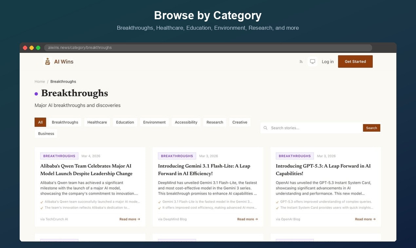Screen dimensions: 416x248
Task: Click the orange Search button
Action: tap(371, 128)
